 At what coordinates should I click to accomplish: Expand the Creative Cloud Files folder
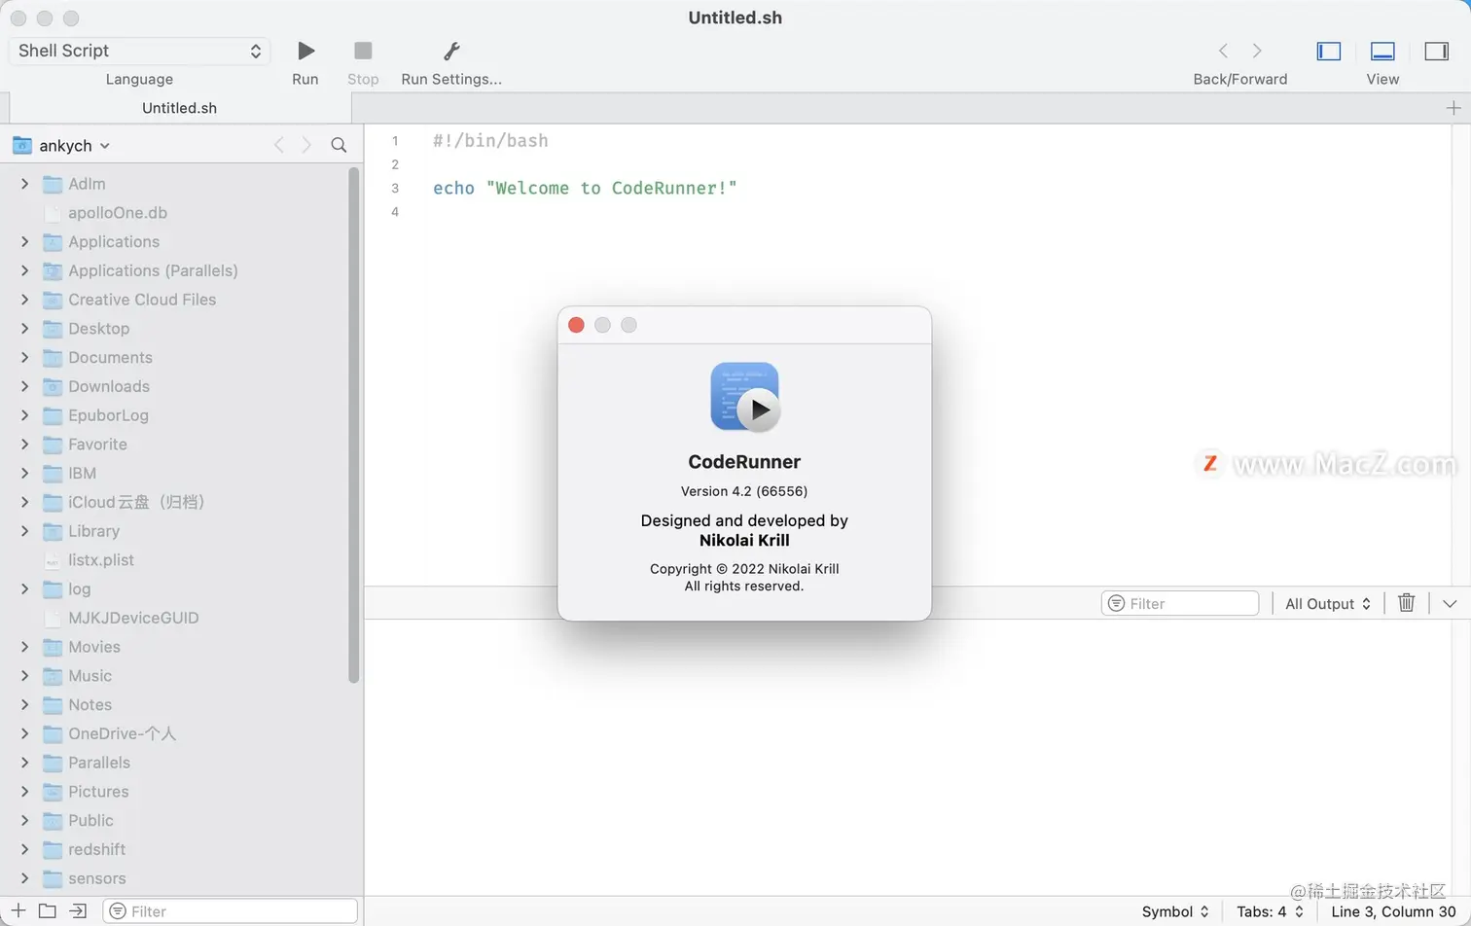pyautogui.click(x=24, y=300)
